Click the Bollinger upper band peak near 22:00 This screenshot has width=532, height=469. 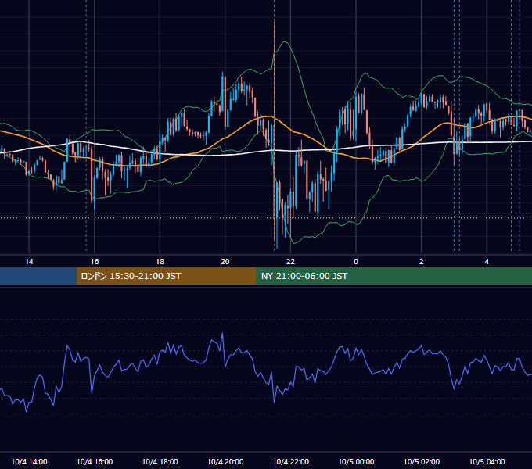coord(284,42)
